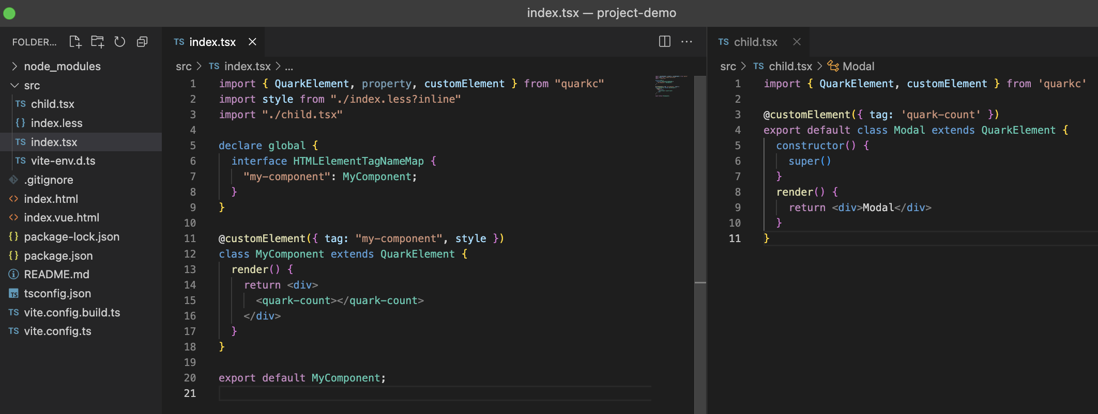Open tsconfig.json in the explorer
This screenshot has width=1098, height=414.
(x=81, y=293)
